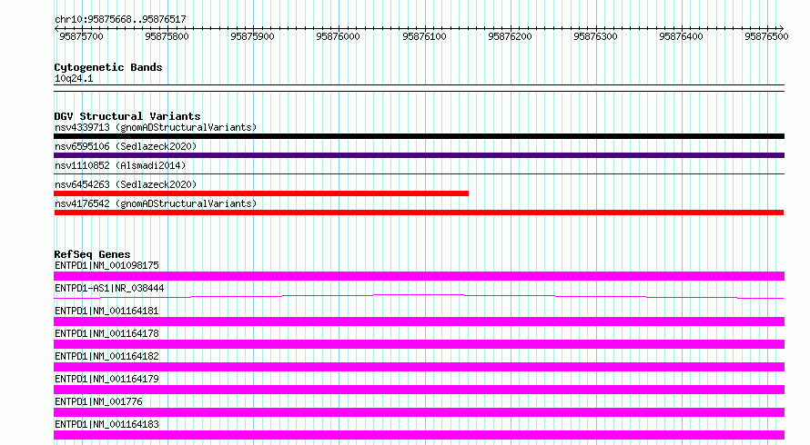Click ruler tick label 95875700
Viewport: 810px width, 445px height.
point(81,36)
